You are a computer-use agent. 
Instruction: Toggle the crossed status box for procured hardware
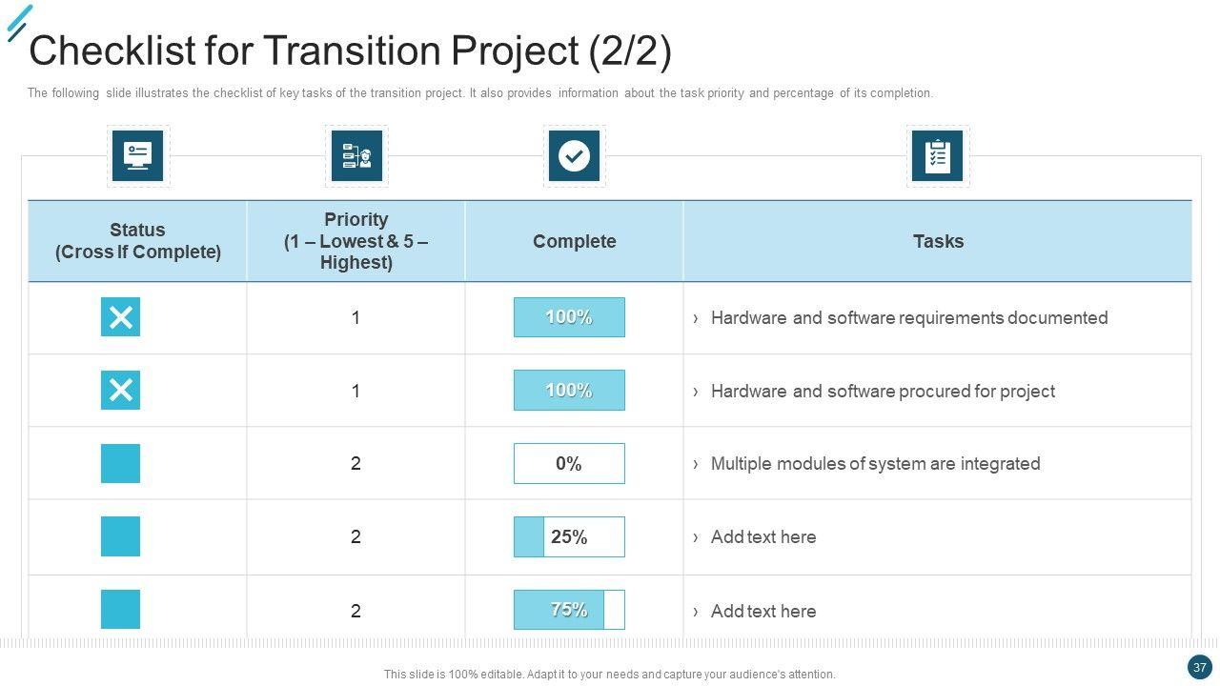120,391
